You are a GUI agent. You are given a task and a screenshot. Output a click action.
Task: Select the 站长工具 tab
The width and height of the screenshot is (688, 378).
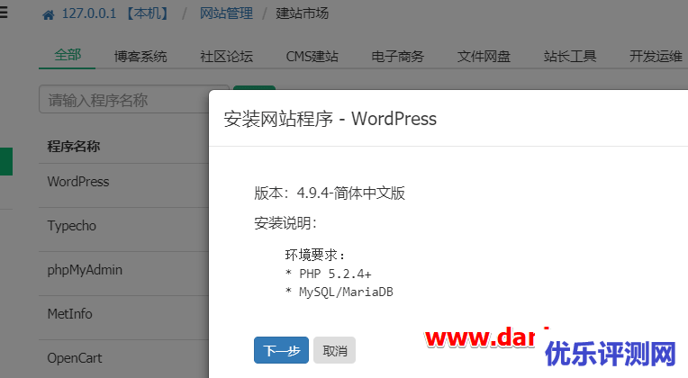570,56
